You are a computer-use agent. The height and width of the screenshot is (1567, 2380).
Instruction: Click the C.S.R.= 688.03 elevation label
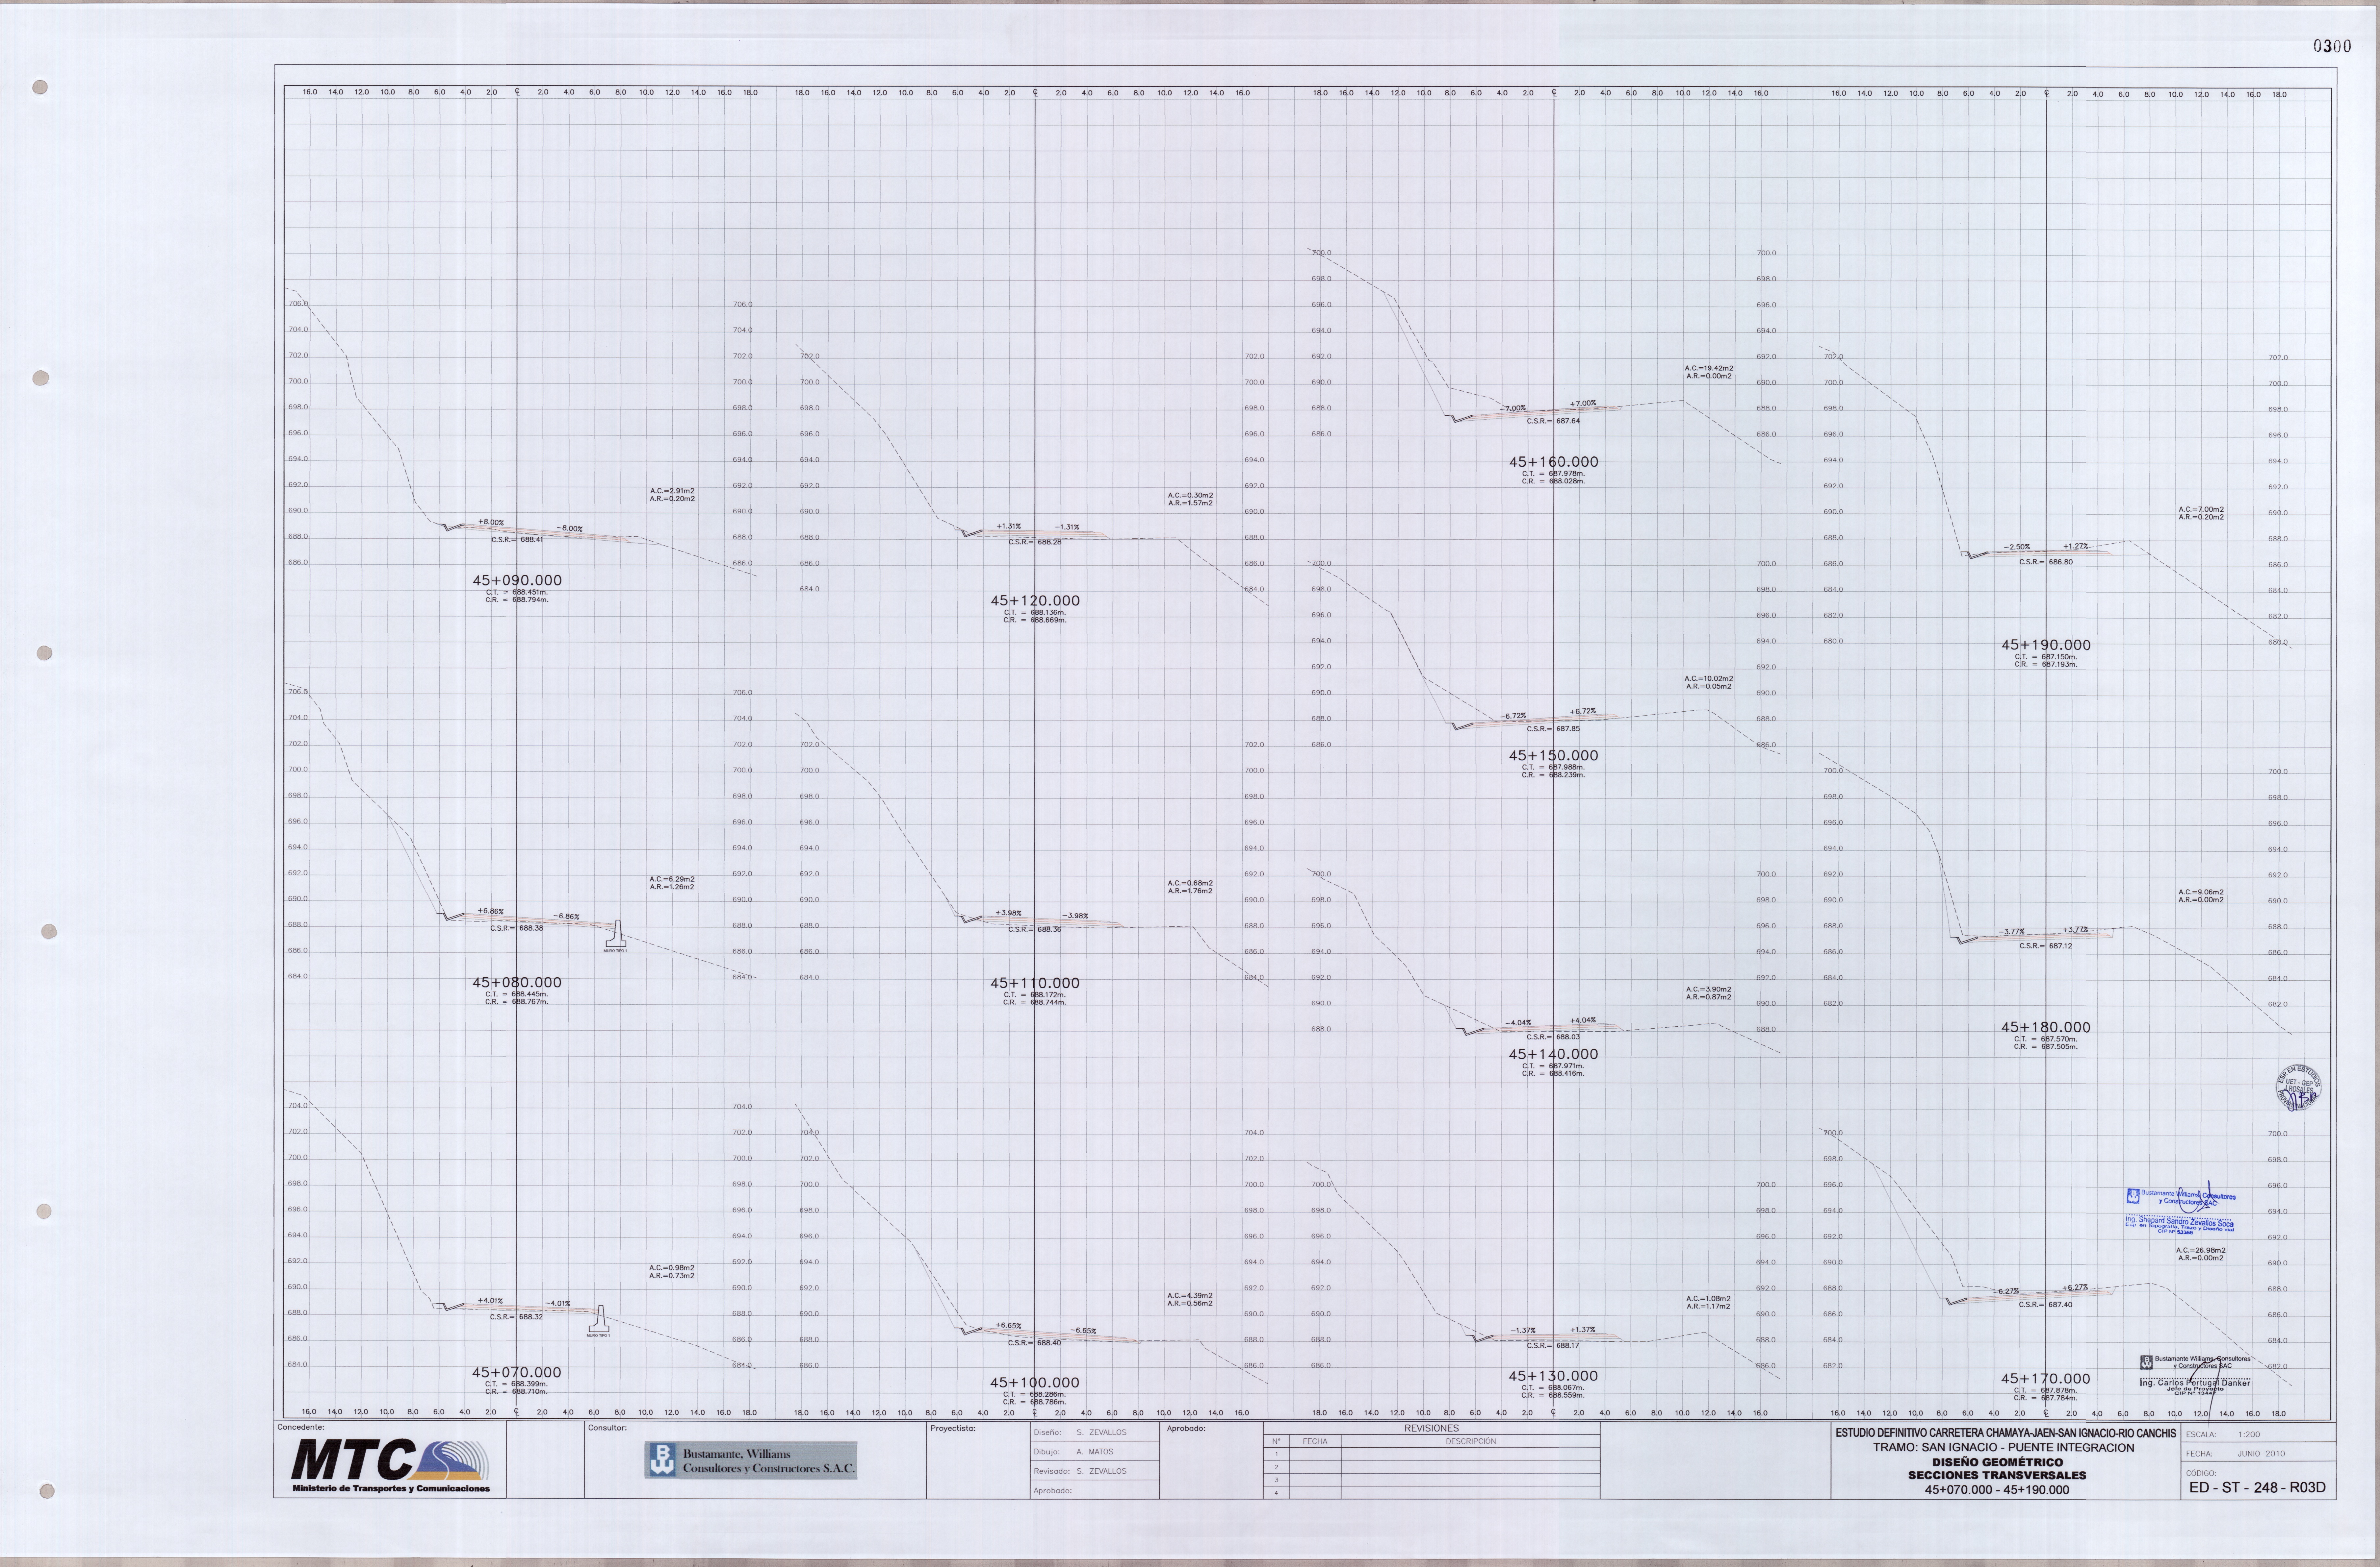coord(1553,1037)
